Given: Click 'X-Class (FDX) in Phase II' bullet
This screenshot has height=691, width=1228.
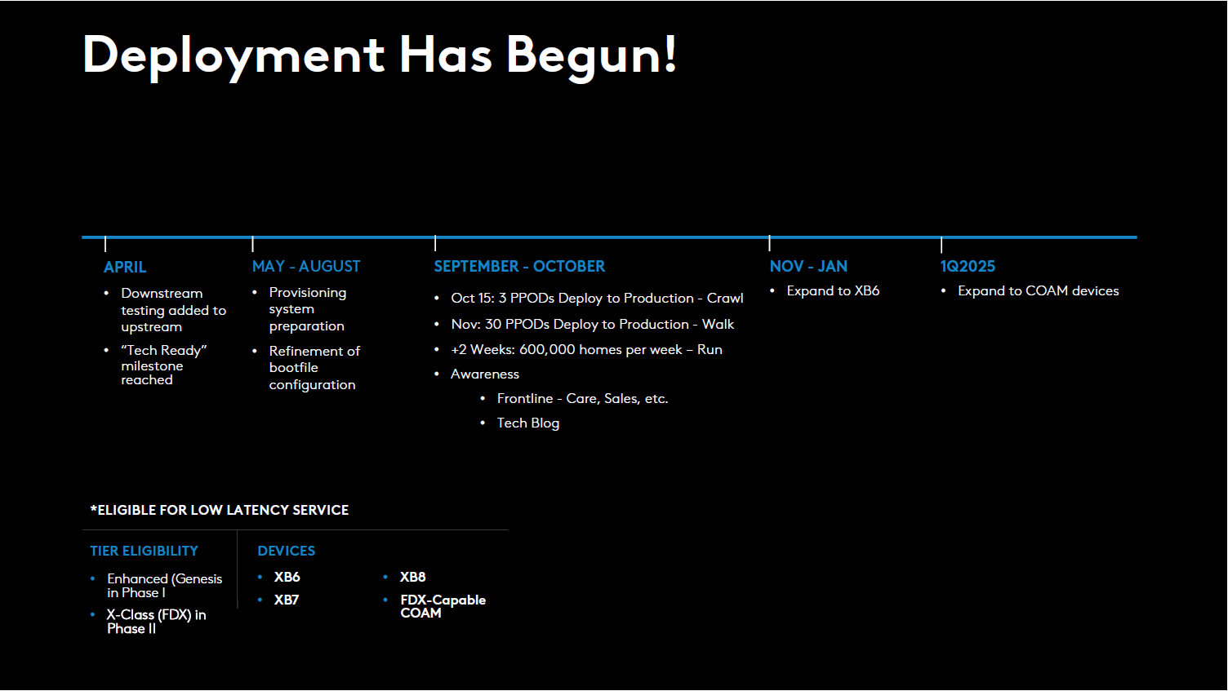Looking at the screenshot, I should pyautogui.click(x=156, y=622).
